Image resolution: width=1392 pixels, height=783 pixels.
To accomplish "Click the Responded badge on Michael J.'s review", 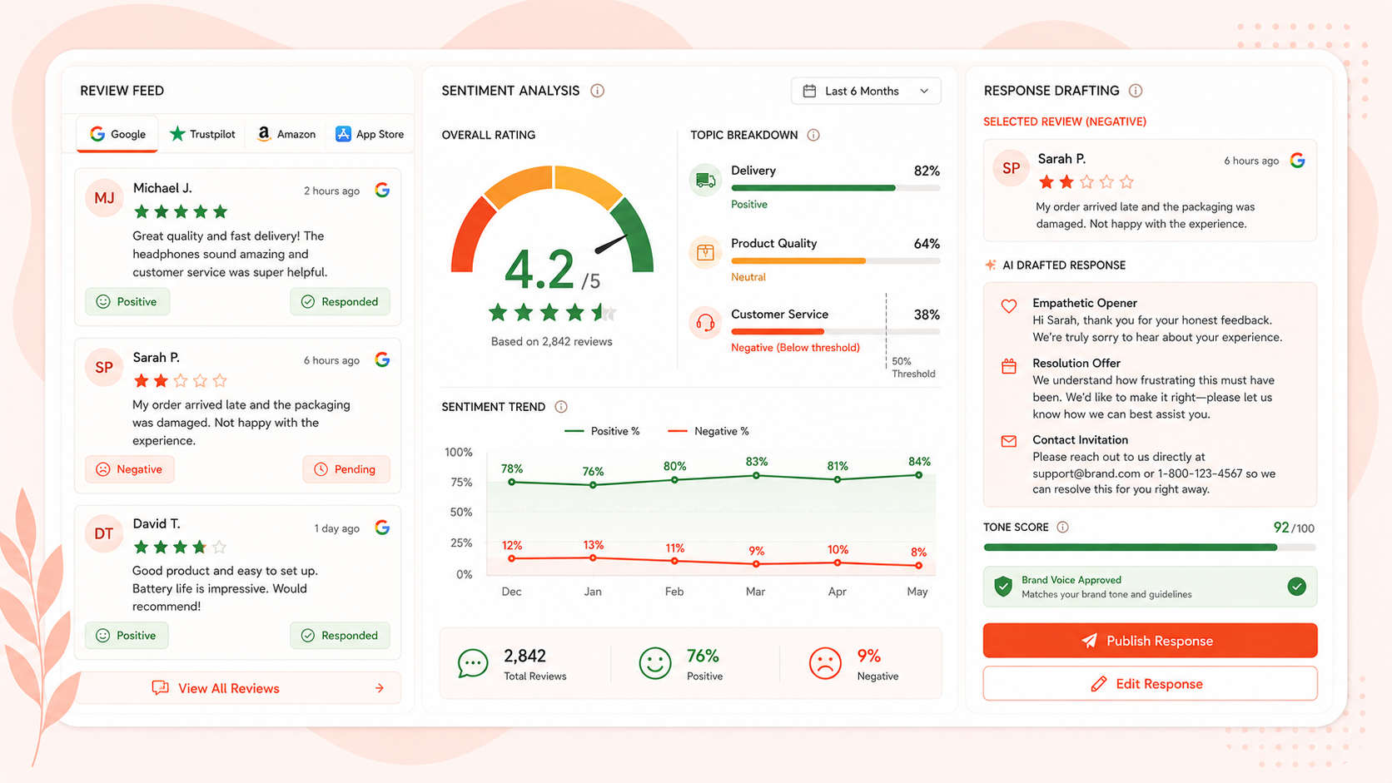I will tap(341, 301).
